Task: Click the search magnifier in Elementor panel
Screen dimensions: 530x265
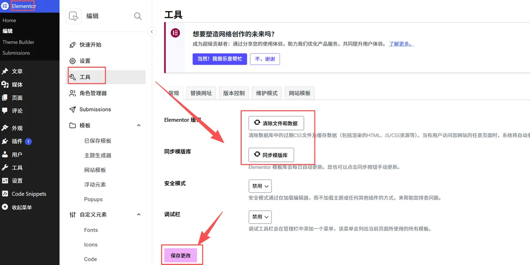Action: (x=137, y=16)
